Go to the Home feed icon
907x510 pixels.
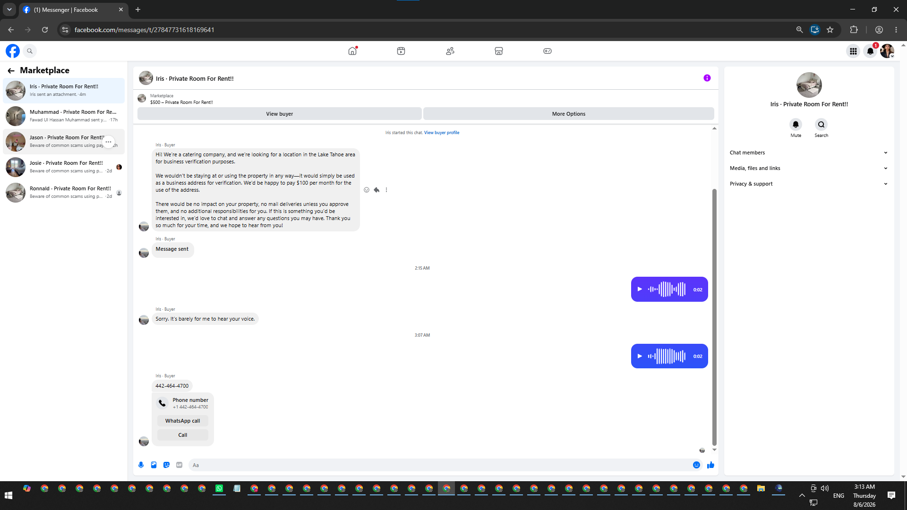coord(352,51)
